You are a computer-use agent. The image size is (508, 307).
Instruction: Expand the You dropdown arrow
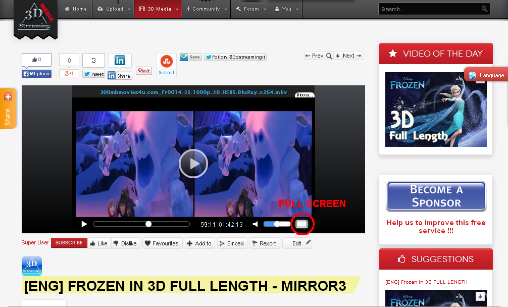(x=297, y=9)
